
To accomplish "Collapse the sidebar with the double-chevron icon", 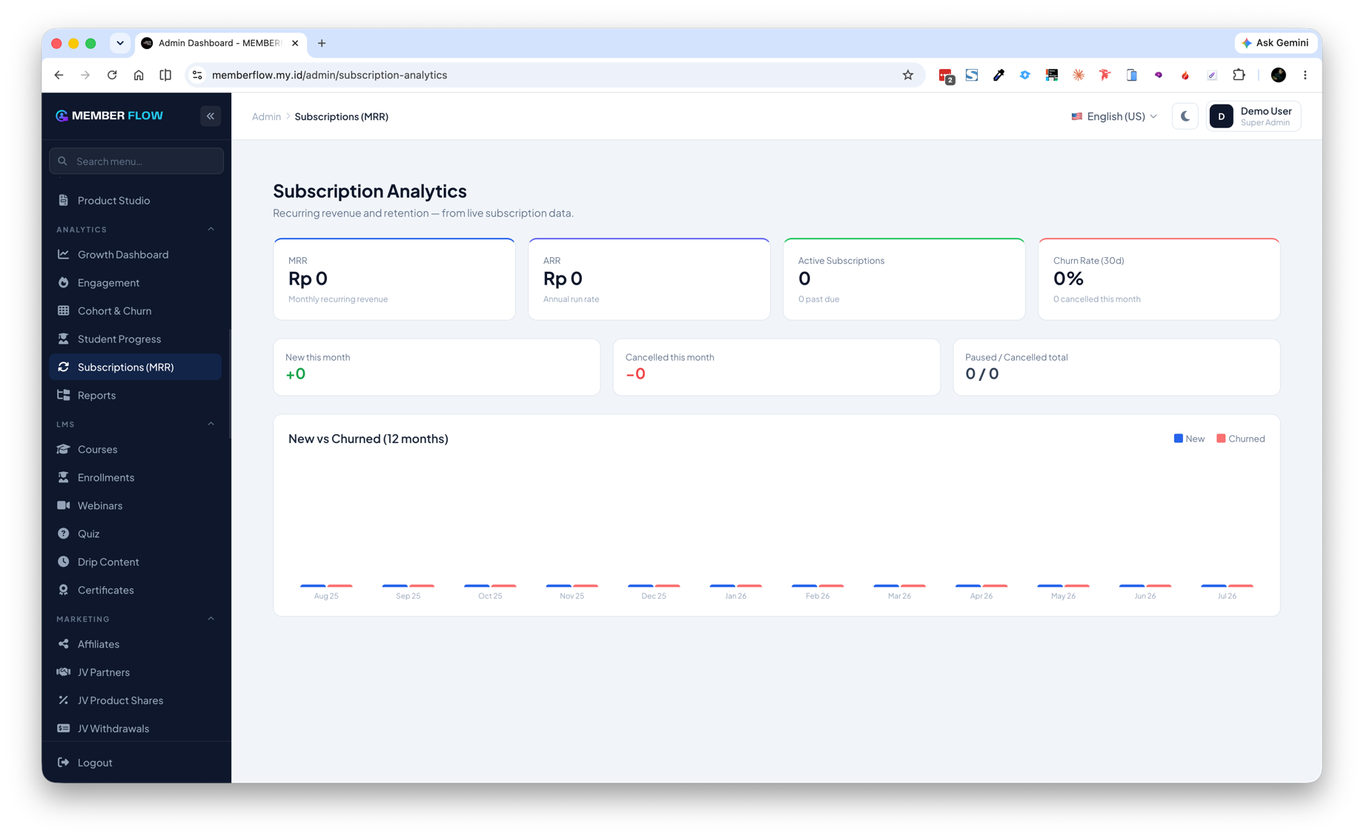I will 211,116.
